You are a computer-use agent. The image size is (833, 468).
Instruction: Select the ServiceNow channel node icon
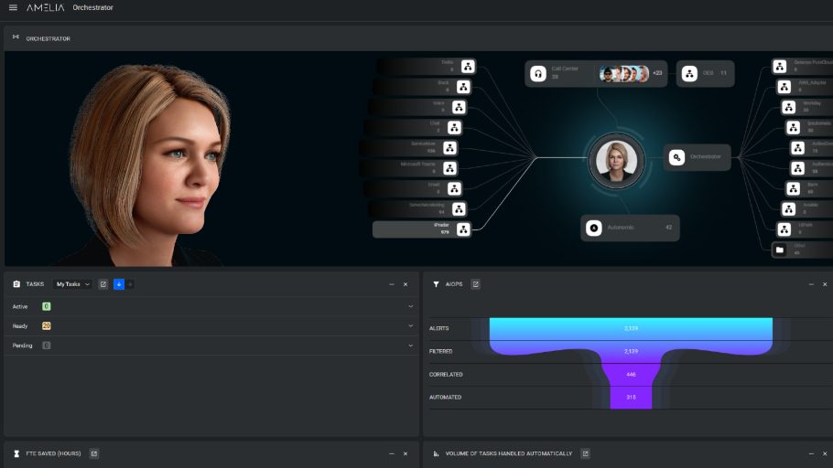450,148
